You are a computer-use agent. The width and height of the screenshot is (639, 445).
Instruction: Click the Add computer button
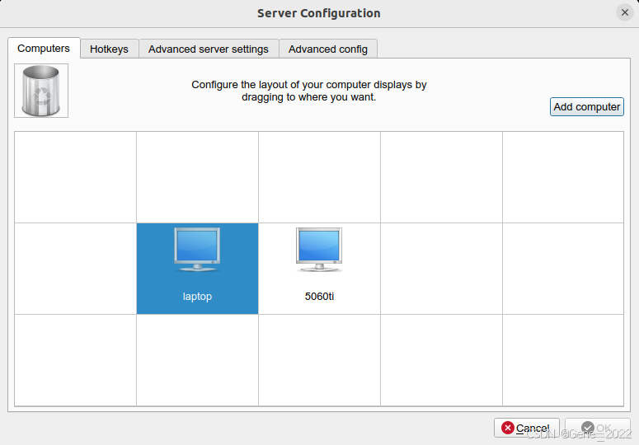(586, 106)
